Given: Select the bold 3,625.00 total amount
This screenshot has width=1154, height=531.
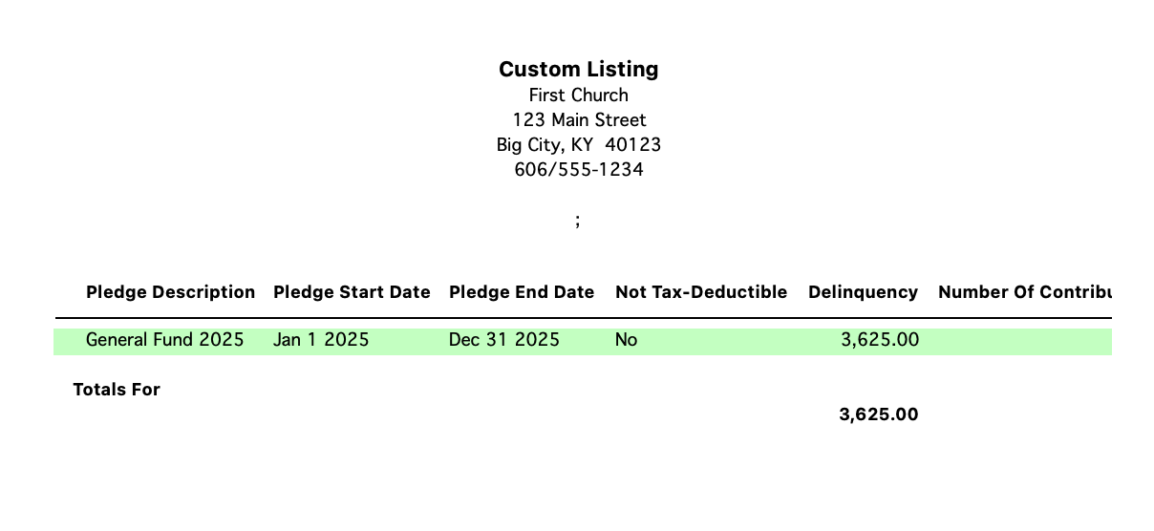Looking at the screenshot, I should click(878, 414).
